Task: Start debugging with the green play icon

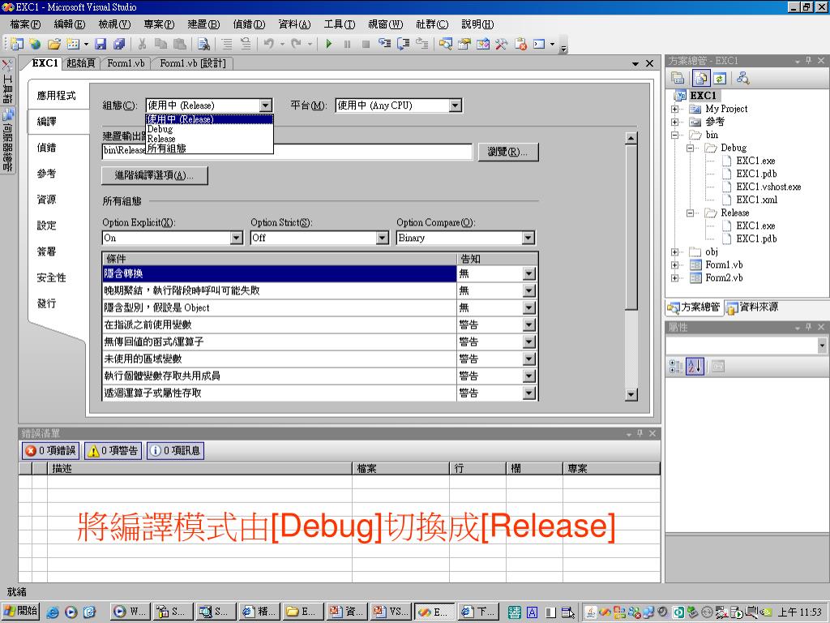Action: pyautogui.click(x=329, y=44)
